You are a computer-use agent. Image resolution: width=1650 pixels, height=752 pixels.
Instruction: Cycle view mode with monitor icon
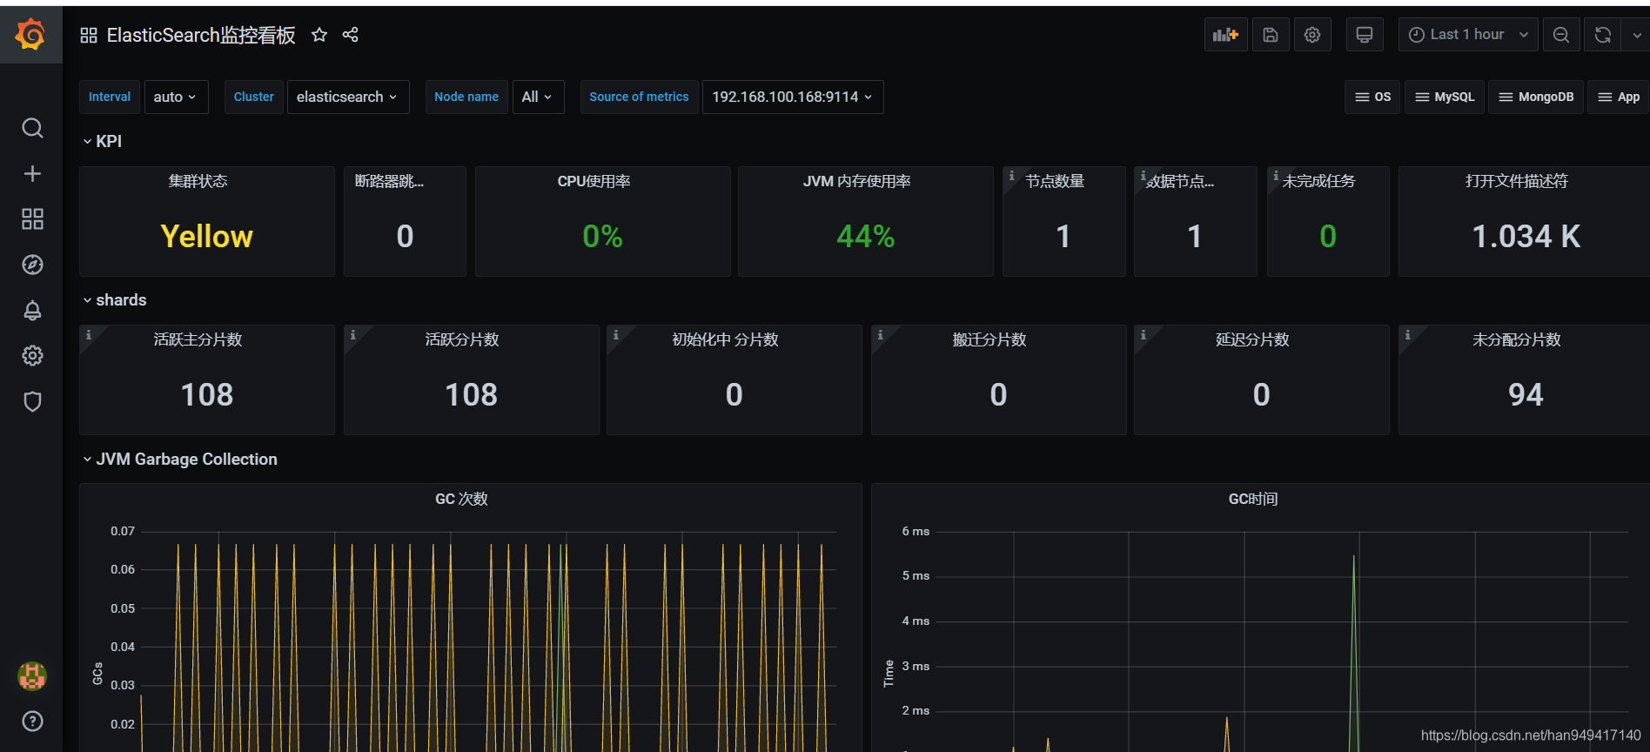[x=1365, y=35]
